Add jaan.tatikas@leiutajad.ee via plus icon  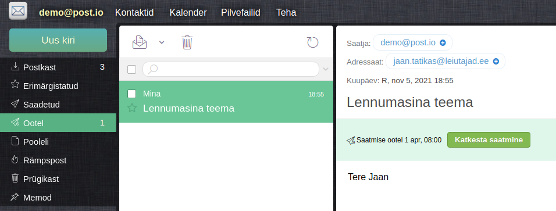(x=496, y=62)
